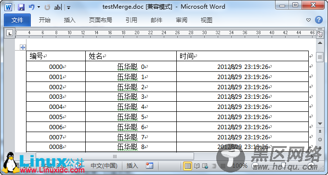Click cell 0000 in the table
The image size is (328, 175).
pos(56,67)
